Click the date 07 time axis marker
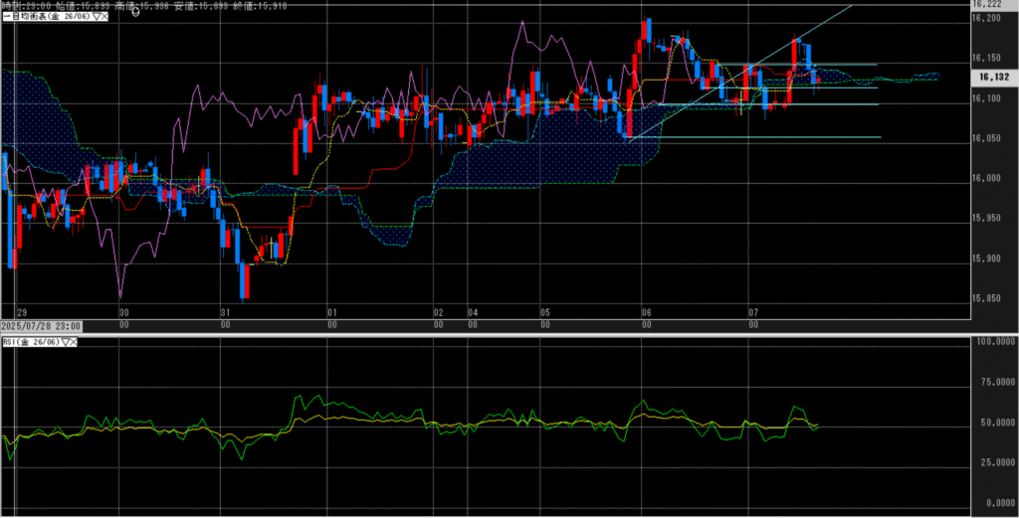Viewport: 1019px width, 518px height. pyautogui.click(x=754, y=312)
